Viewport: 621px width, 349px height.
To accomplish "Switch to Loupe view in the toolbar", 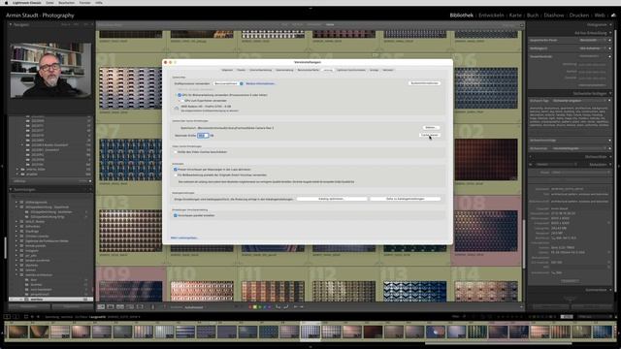I will [x=111, y=306].
